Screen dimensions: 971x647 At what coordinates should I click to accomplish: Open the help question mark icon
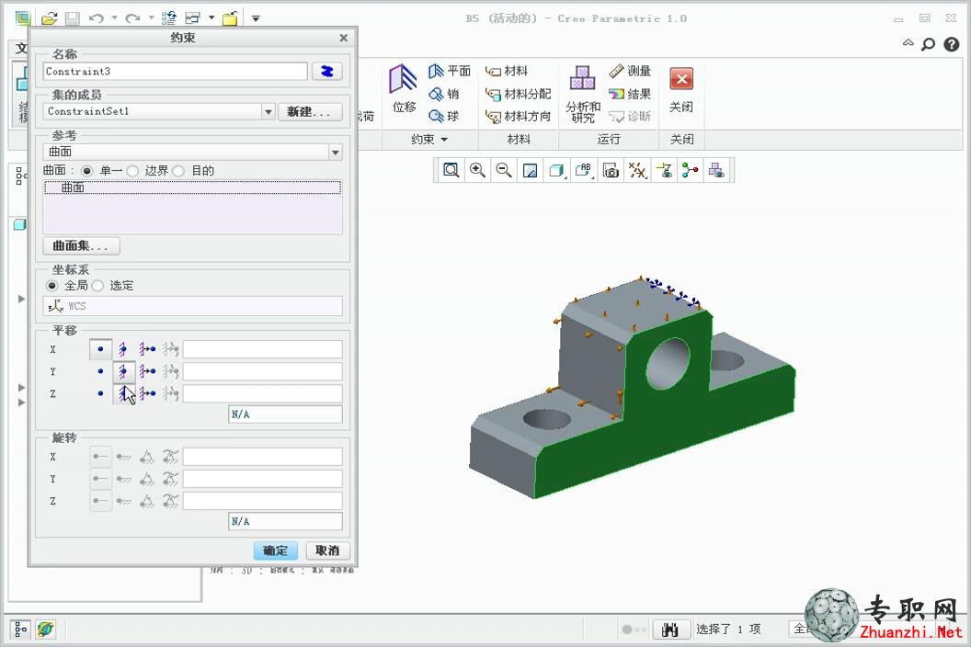951,44
